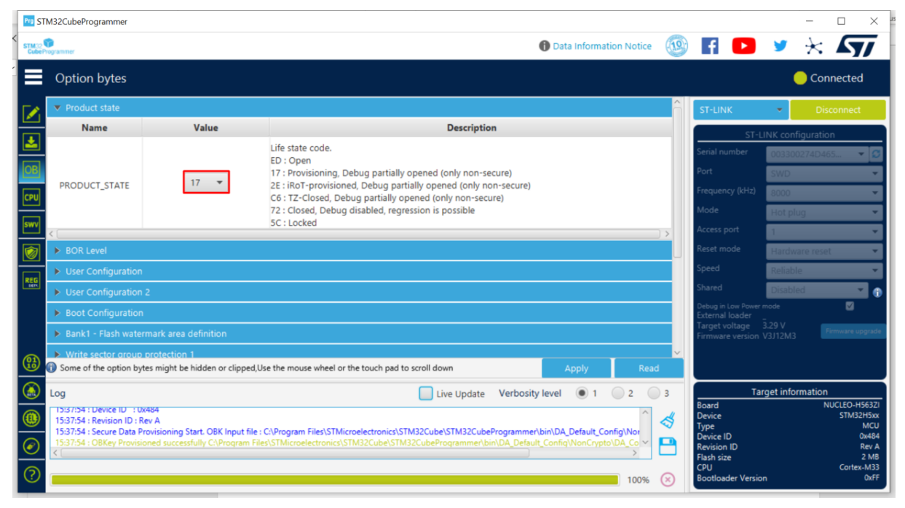Clear the log with the broom icon
Image resolution: width=905 pixels, height=508 pixels.
coord(668,421)
